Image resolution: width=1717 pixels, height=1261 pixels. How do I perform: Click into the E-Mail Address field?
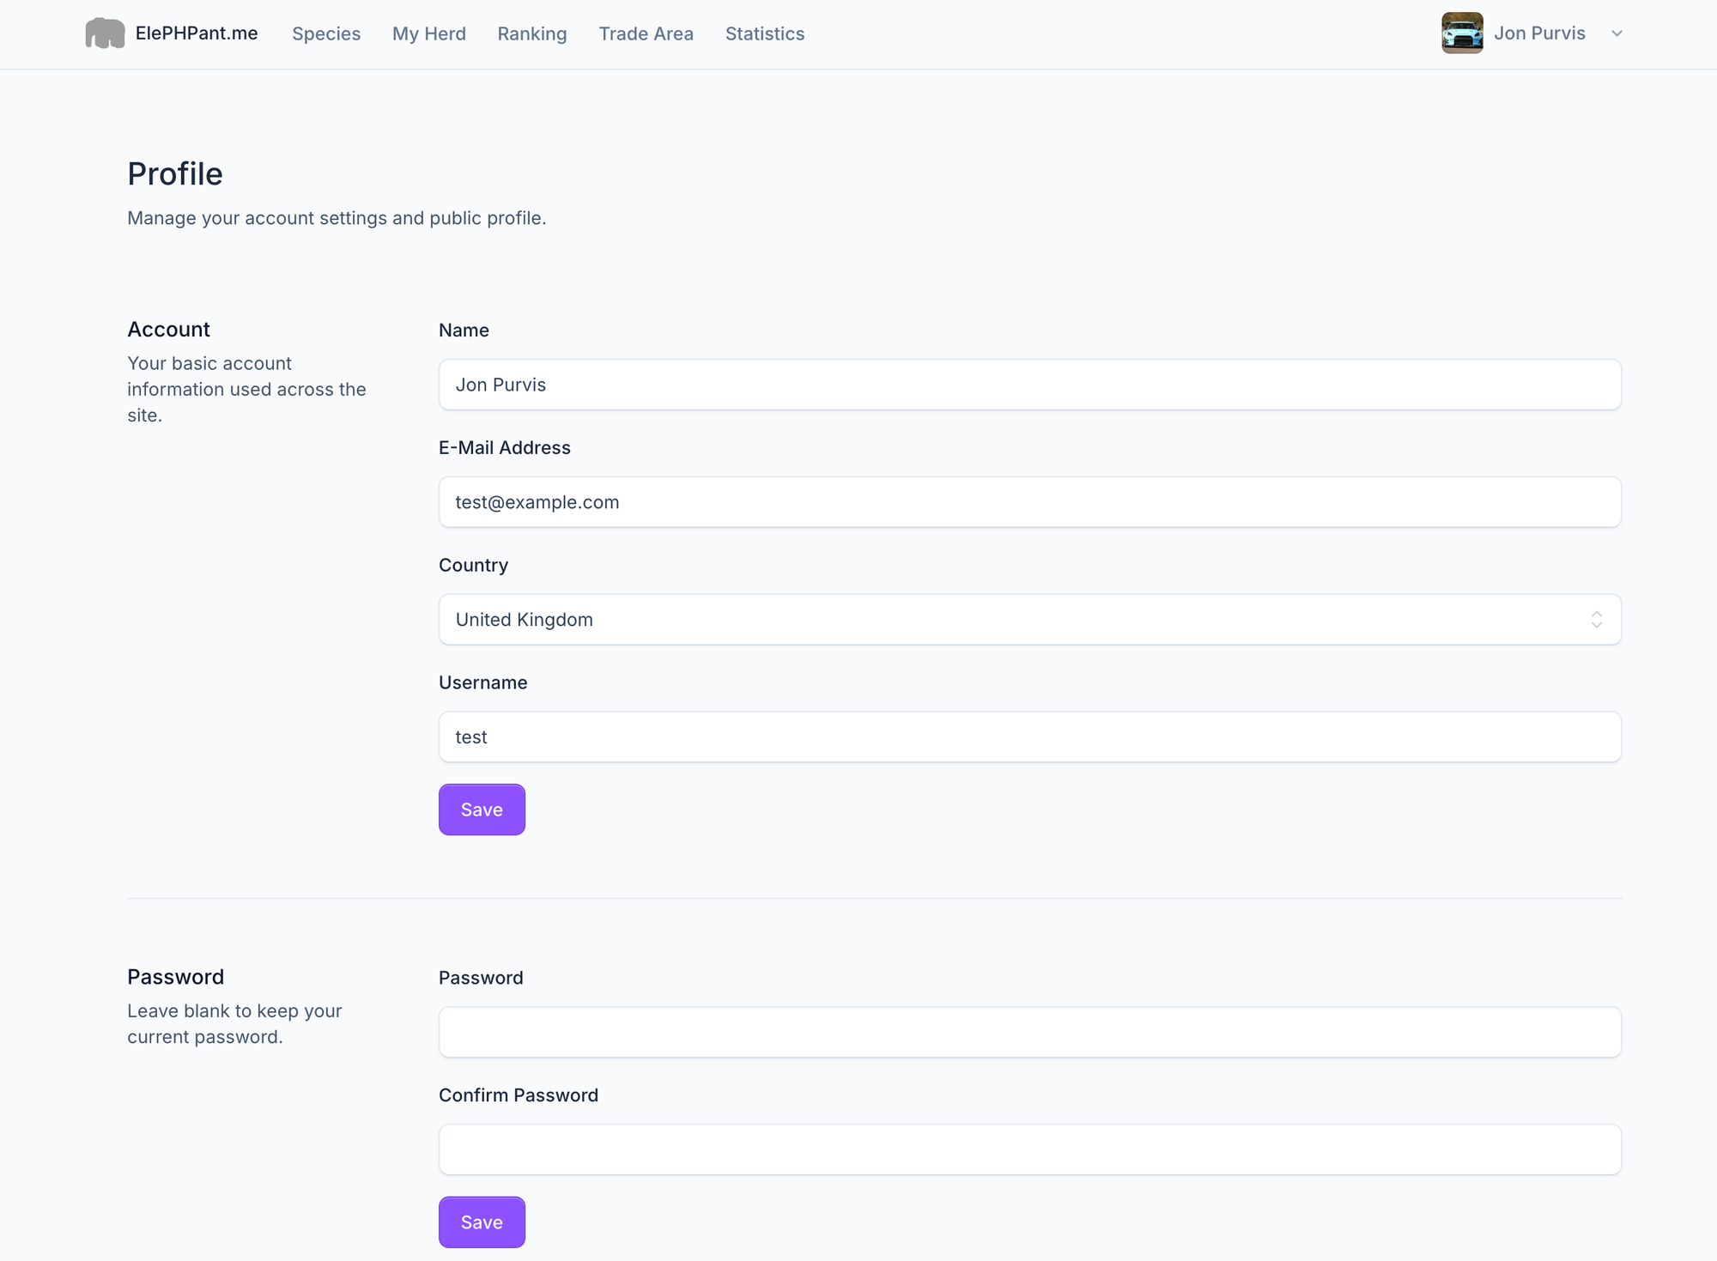[1028, 502]
